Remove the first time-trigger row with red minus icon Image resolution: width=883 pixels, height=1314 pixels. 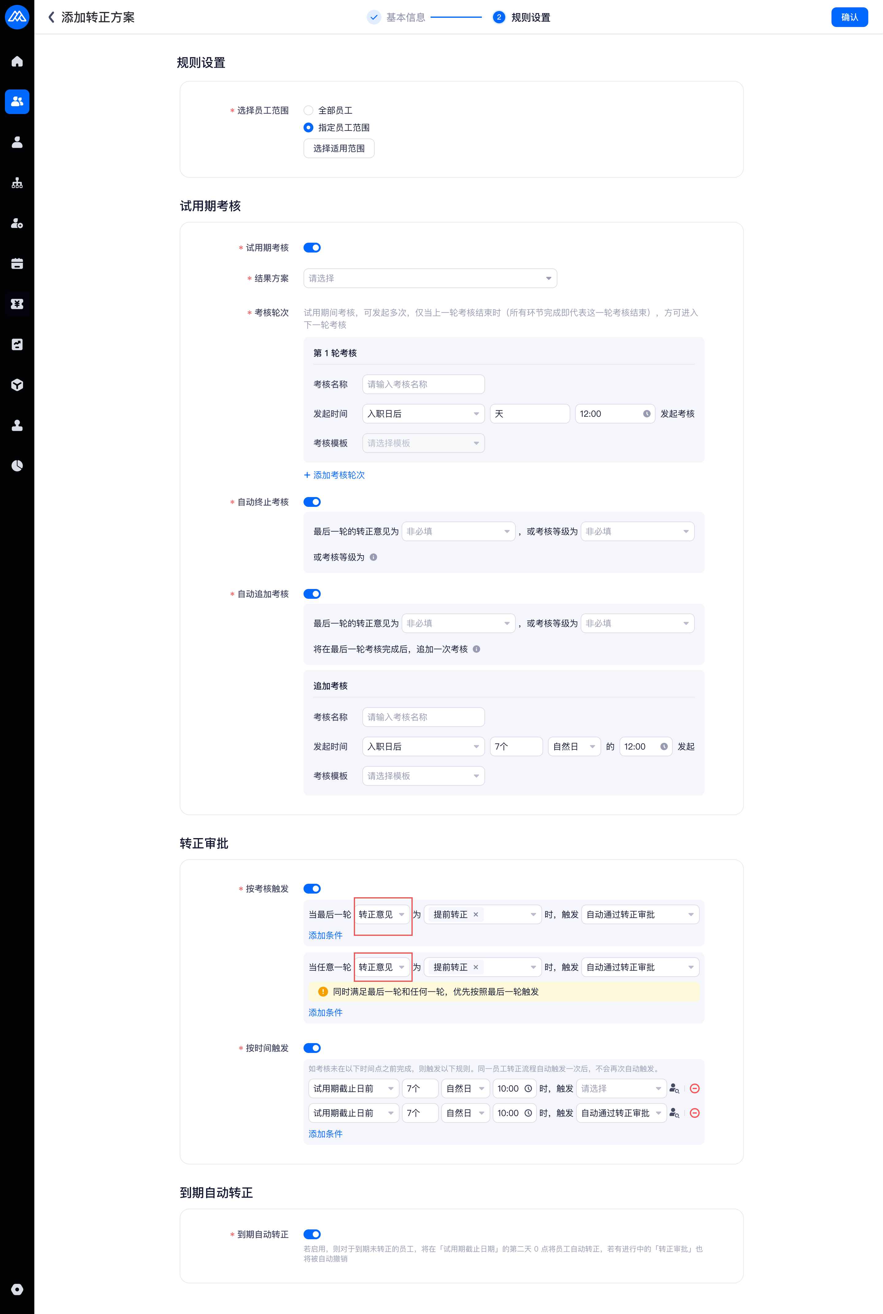[x=694, y=1088]
